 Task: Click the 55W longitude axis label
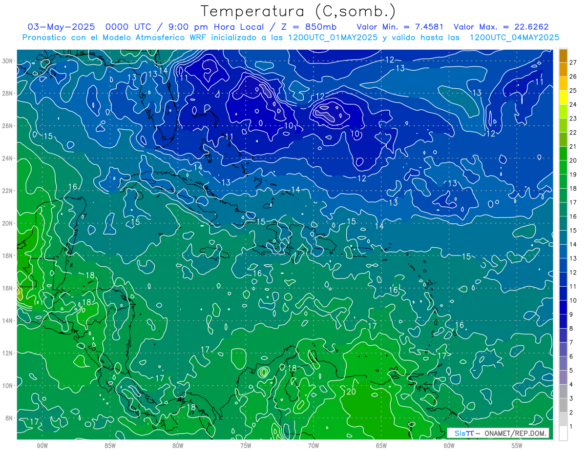pyautogui.click(x=517, y=446)
